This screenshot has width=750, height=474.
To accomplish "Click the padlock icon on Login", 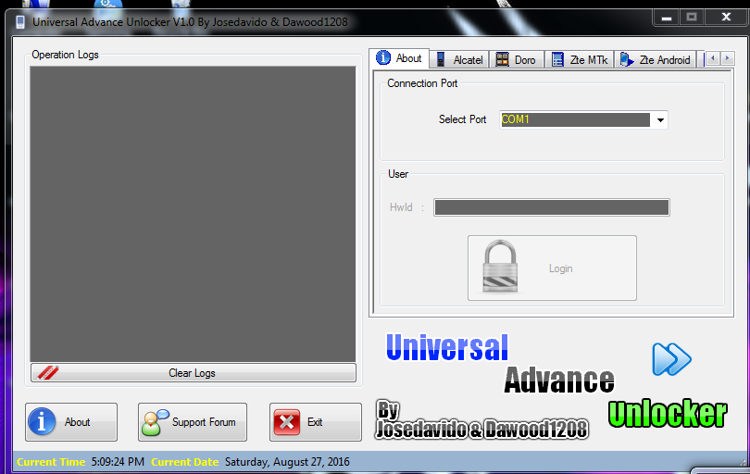I will point(500,267).
